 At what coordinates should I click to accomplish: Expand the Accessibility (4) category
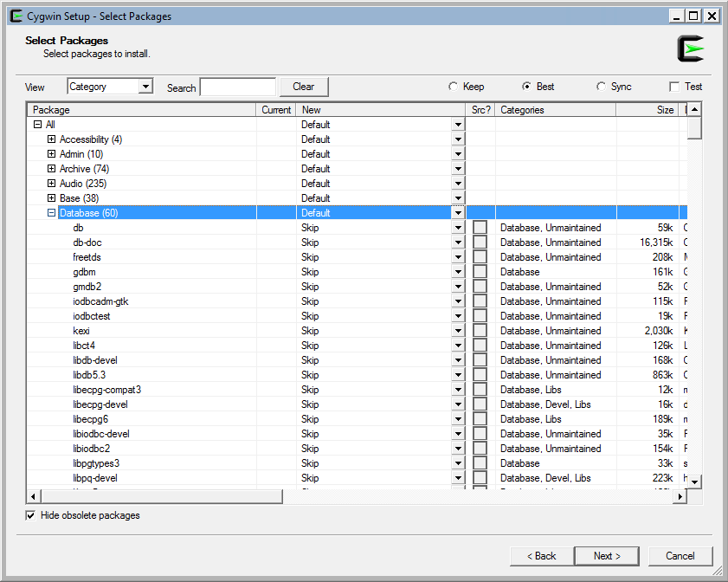click(x=52, y=139)
